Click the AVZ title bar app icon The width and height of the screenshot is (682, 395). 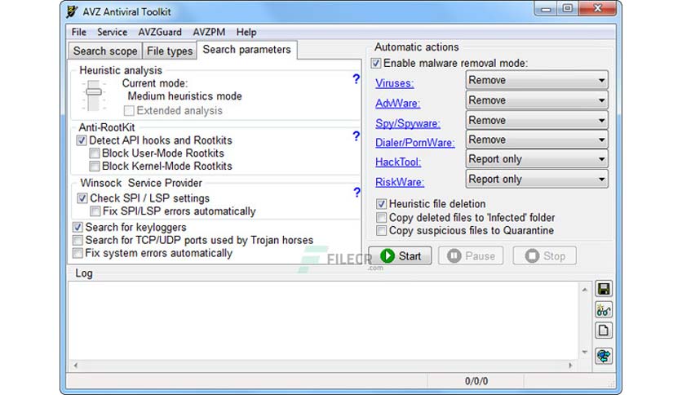pos(72,11)
